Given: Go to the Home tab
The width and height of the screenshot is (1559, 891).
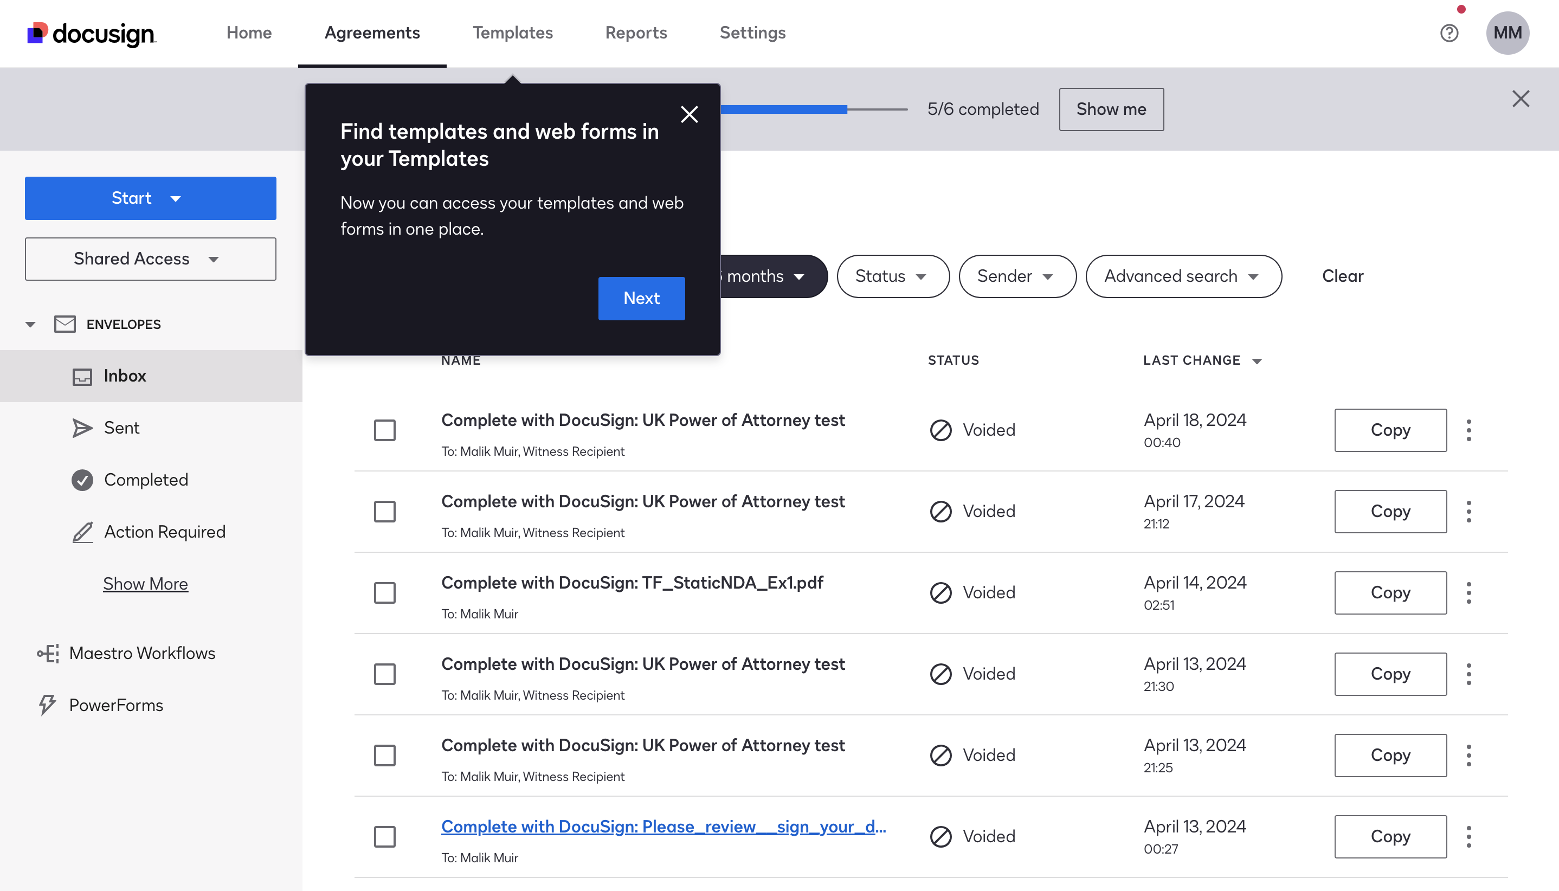Looking at the screenshot, I should click(x=249, y=33).
